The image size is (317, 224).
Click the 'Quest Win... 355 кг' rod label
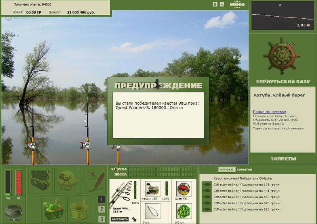pyautogui.click(x=121, y=210)
